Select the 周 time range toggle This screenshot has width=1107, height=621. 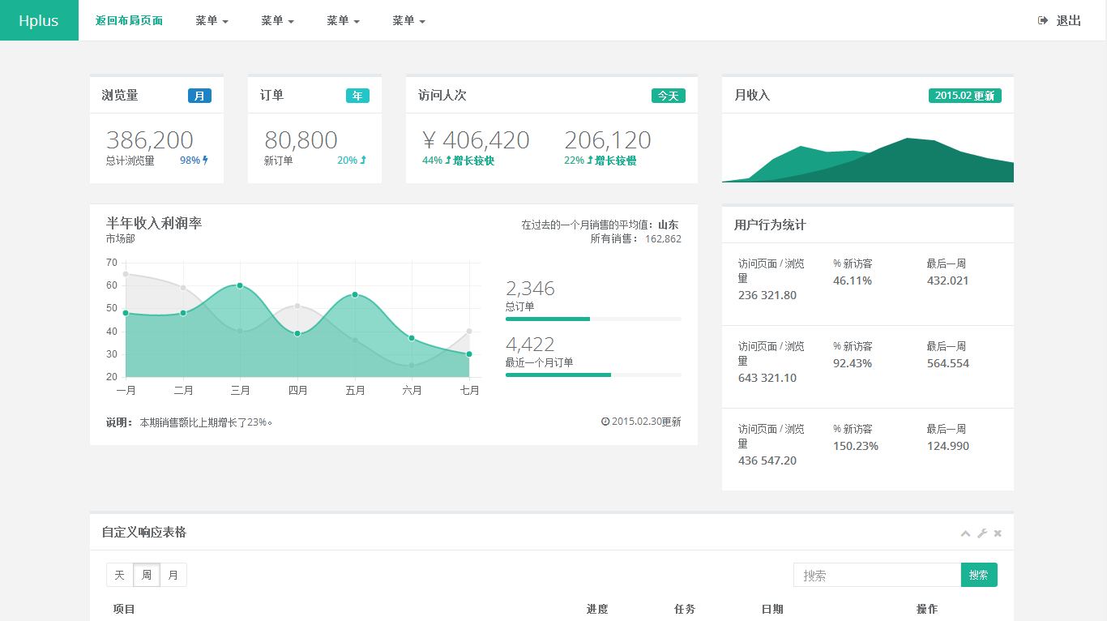pos(147,575)
